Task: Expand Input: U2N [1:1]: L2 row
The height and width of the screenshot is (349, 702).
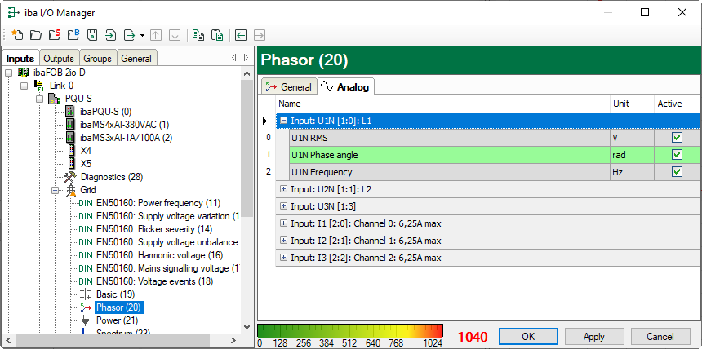Action: 284,189
